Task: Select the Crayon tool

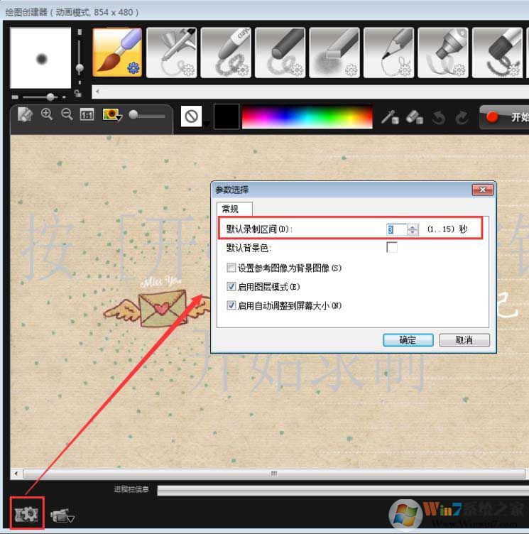Action: click(226, 53)
